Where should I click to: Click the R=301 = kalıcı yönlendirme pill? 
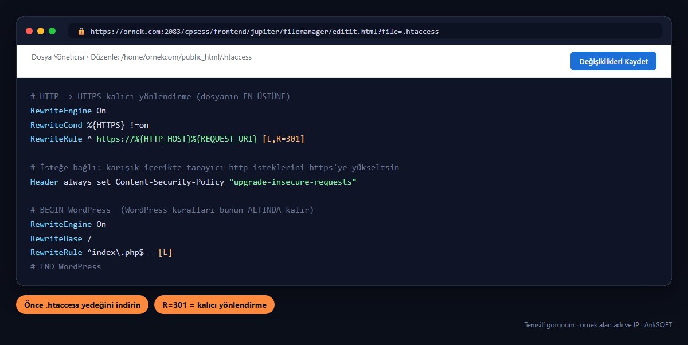pos(214,305)
